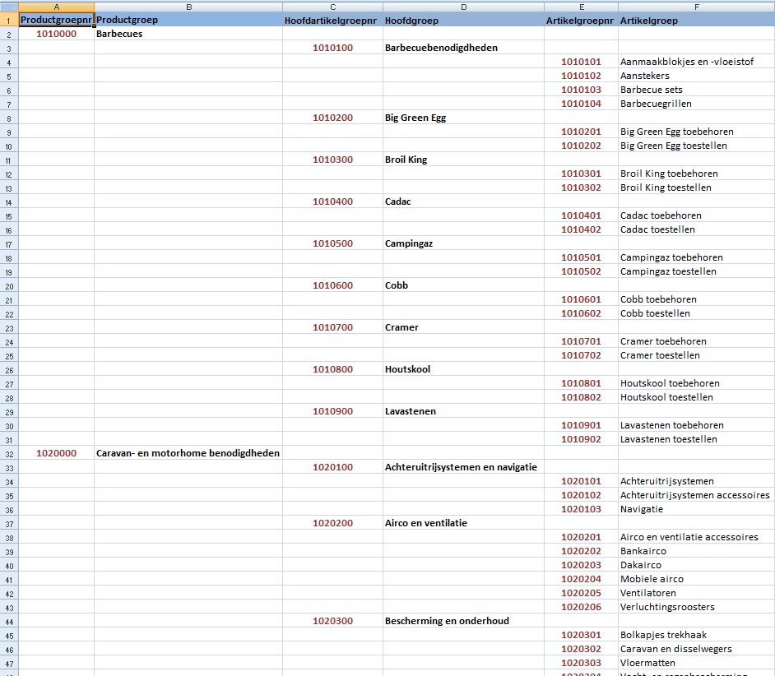Select Campingaz toestellen cell
The image size is (775, 676).
(696, 271)
